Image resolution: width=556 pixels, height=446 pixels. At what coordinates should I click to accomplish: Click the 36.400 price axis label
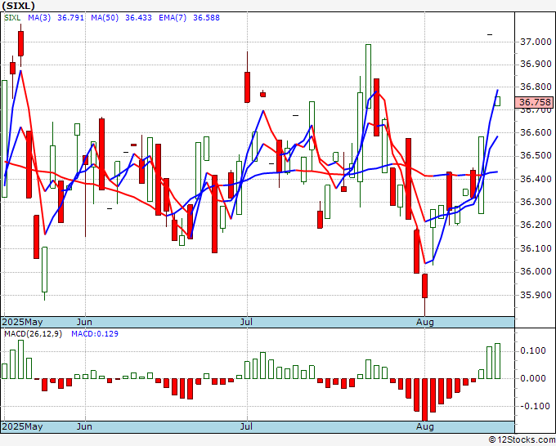[x=536, y=179]
